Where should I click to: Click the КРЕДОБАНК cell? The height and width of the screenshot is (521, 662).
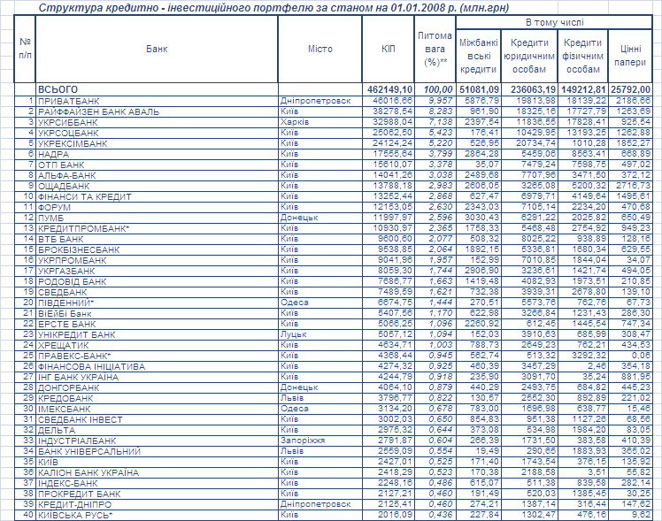[157, 398]
